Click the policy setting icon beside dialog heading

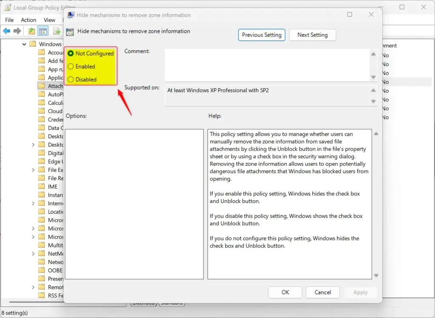pyautogui.click(x=70, y=32)
